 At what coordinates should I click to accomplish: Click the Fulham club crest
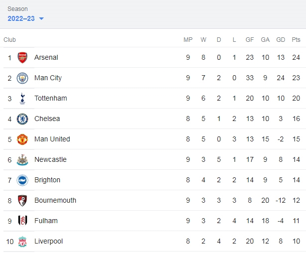point(22,221)
